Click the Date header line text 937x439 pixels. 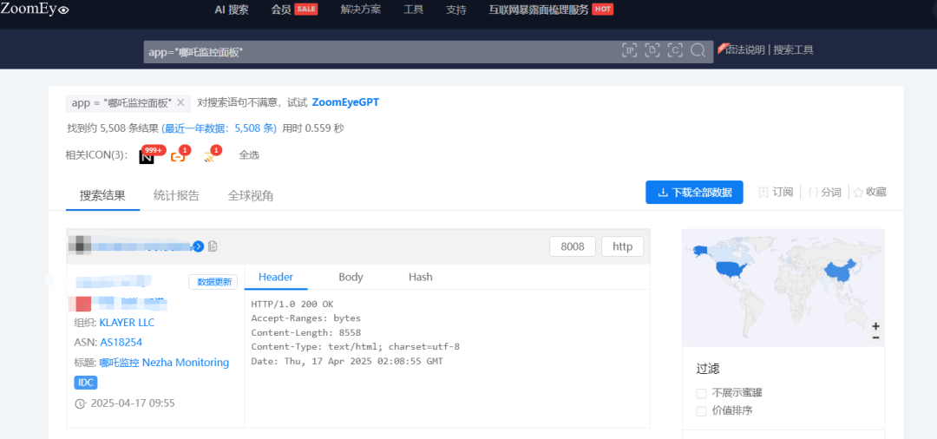[x=347, y=362]
